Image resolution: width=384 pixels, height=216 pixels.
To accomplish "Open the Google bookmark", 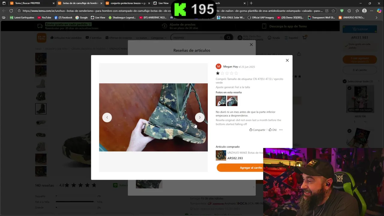I will (x=82, y=17).
